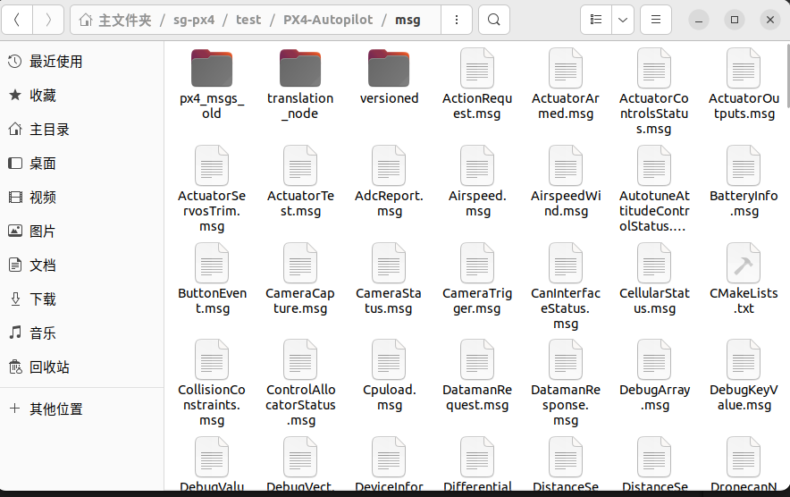790x497 pixels.
Task: Click the vertical scrollbar of file view
Action: (x=787, y=76)
